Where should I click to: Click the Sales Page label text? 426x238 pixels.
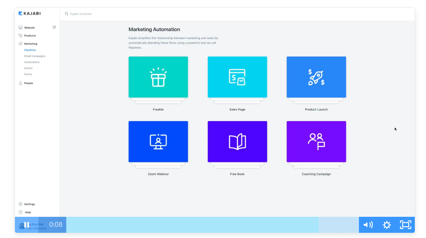(x=237, y=109)
